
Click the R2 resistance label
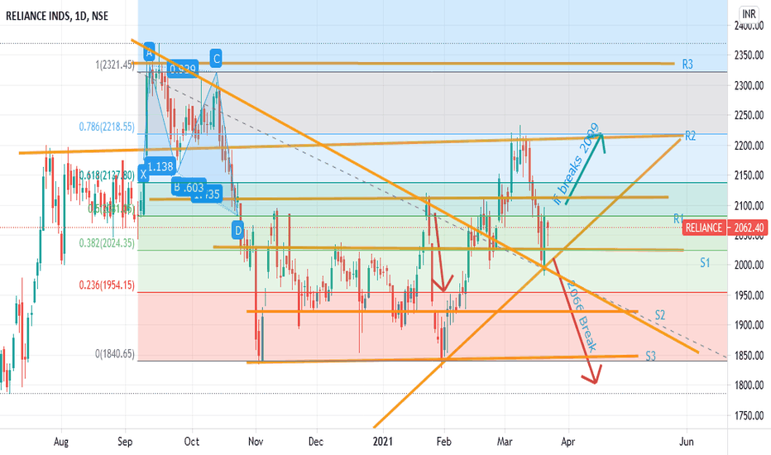click(691, 136)
